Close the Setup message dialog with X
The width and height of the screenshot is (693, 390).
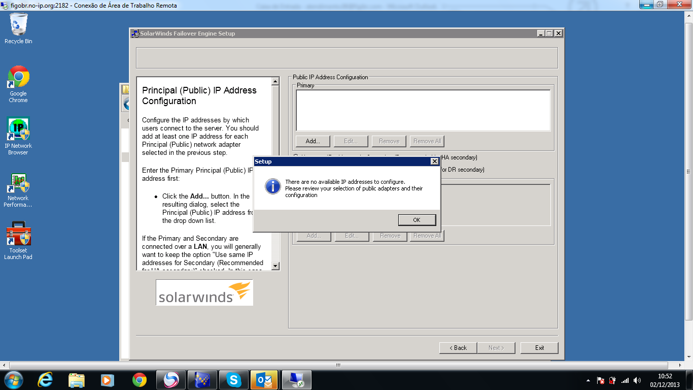434,161
